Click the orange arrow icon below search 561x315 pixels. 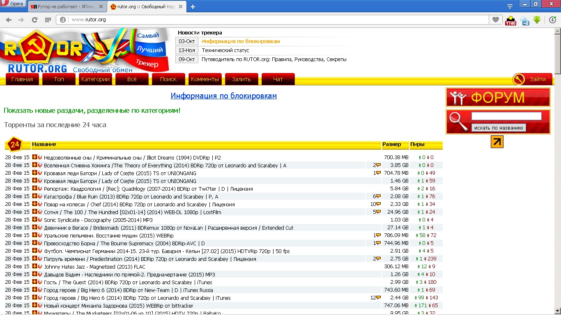pos(497,142)
